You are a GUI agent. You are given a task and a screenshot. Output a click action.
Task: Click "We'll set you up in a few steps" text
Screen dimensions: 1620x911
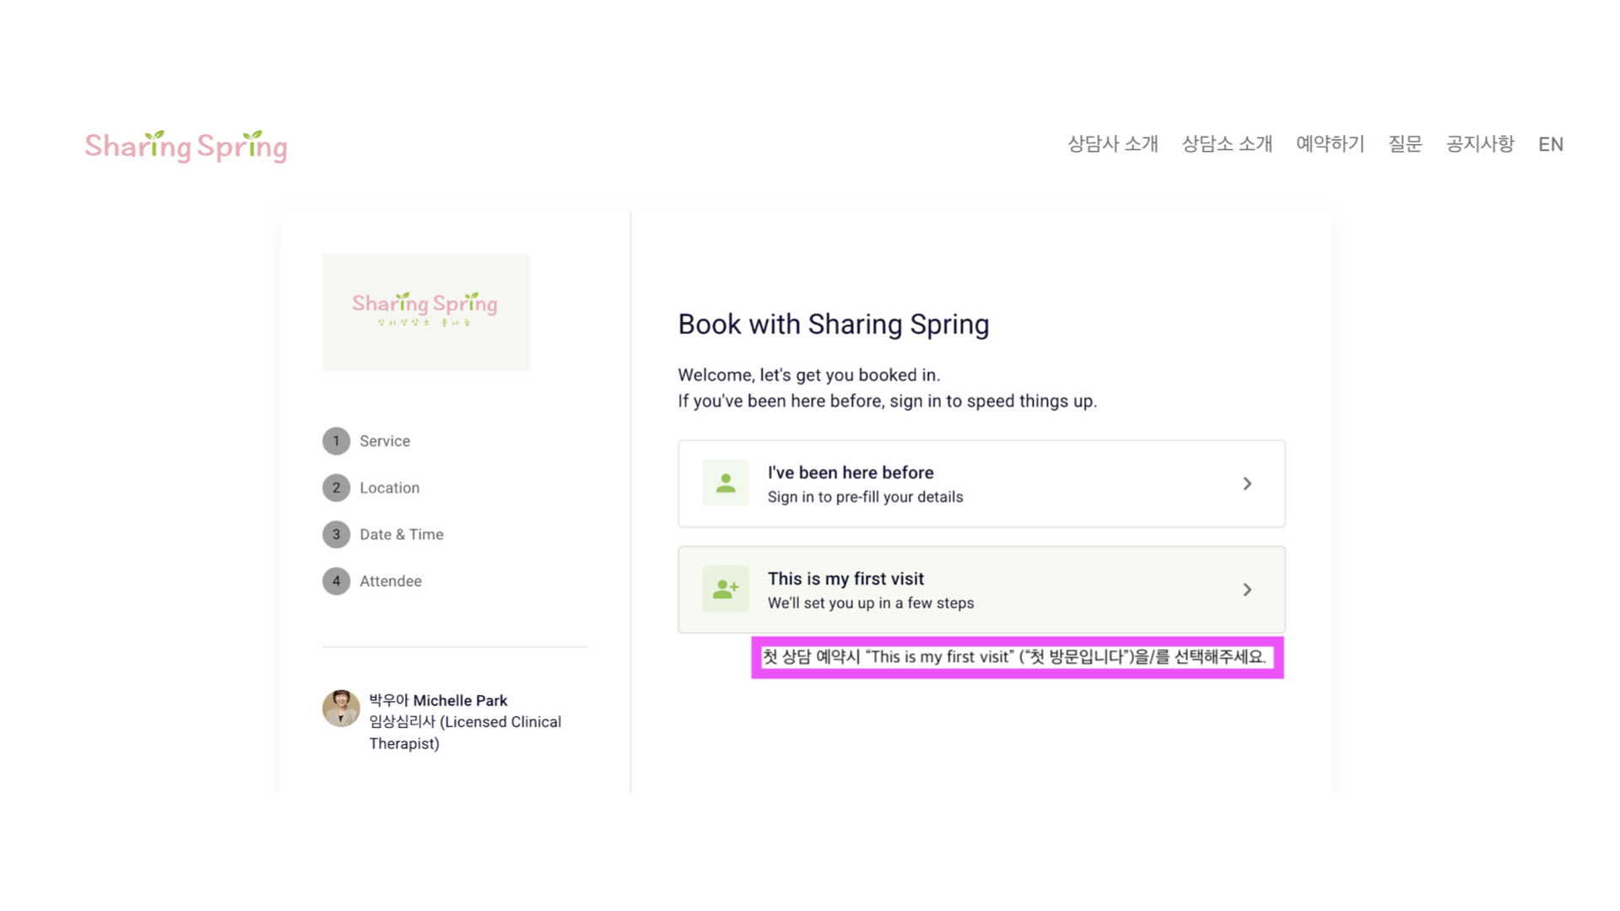[871, 603]
